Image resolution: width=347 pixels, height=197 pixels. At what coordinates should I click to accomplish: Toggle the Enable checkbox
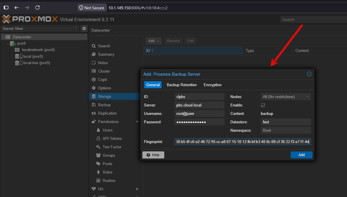pos(263,105)
